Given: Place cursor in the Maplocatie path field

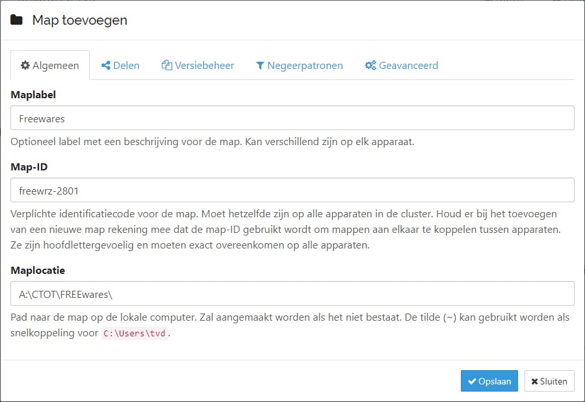Looking at the screenshot, I should (292, 294).
